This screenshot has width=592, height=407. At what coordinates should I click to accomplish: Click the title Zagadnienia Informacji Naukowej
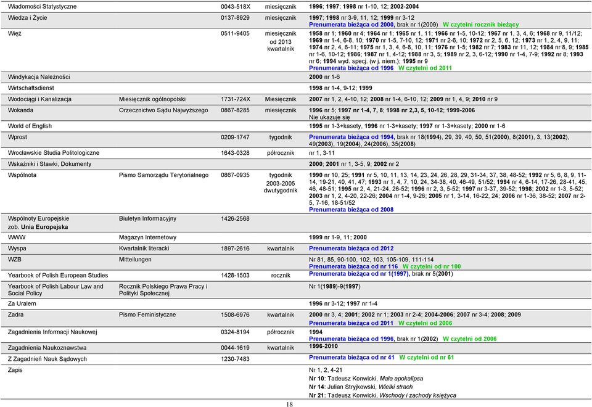click(x=52, y=332)
